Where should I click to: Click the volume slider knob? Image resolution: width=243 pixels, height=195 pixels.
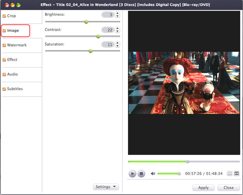coord(179,174)
